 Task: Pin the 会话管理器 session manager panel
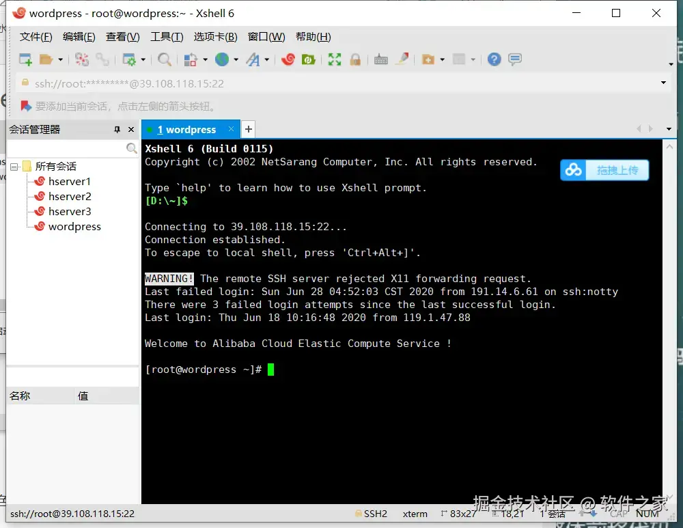(x=117, y=129)
